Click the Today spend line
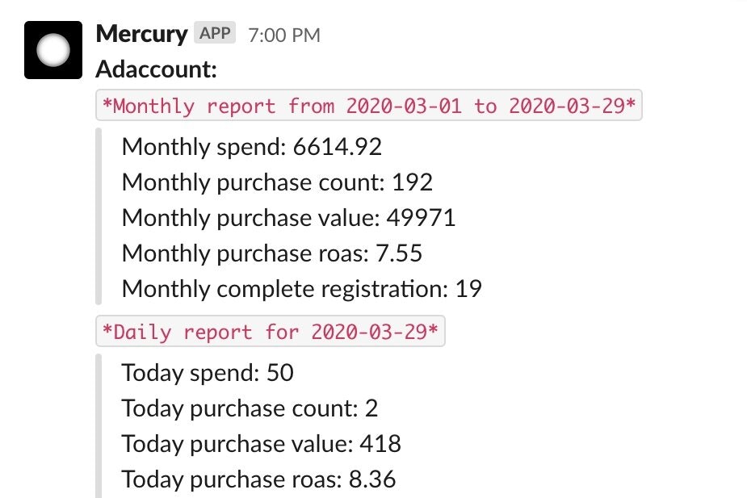Image resolution: width=747 pixels, height=498 pixels. [207, 373]
